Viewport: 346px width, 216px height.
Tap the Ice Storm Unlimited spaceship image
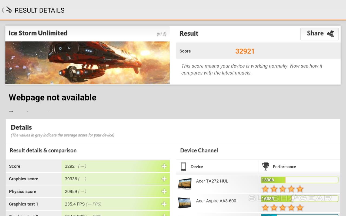click(88, 63)
